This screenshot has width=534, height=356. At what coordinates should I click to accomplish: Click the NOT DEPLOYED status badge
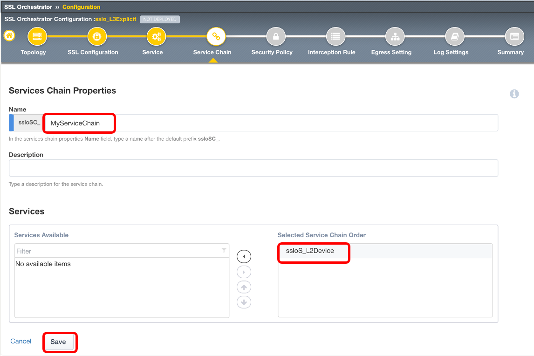click(160, 19)
